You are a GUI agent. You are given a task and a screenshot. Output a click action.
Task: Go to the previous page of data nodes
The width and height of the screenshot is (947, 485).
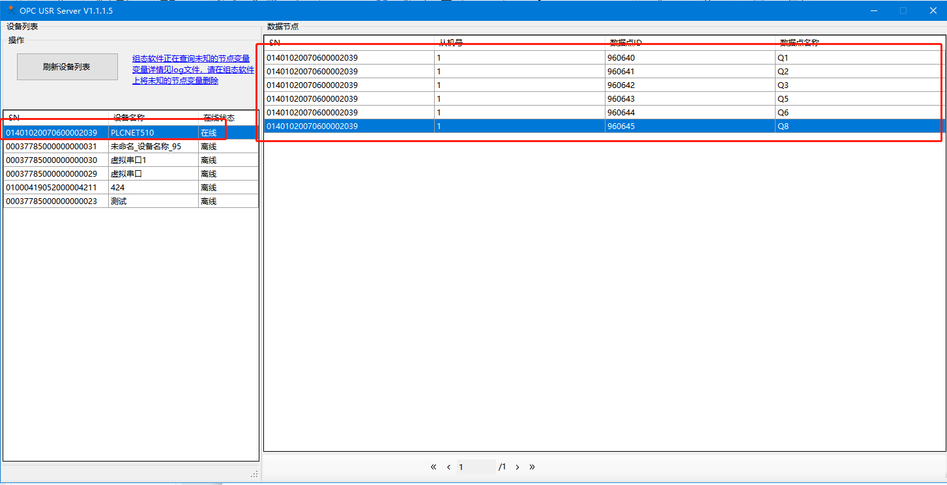point(448,467)
